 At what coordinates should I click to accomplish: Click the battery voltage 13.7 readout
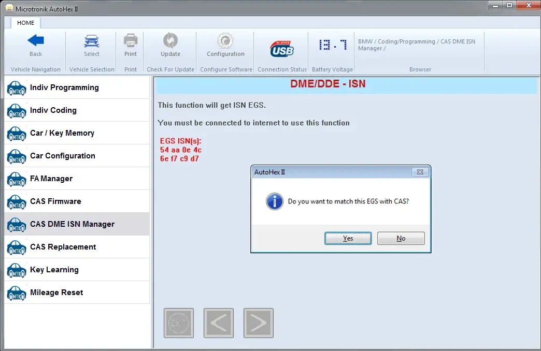click(333, 45)
